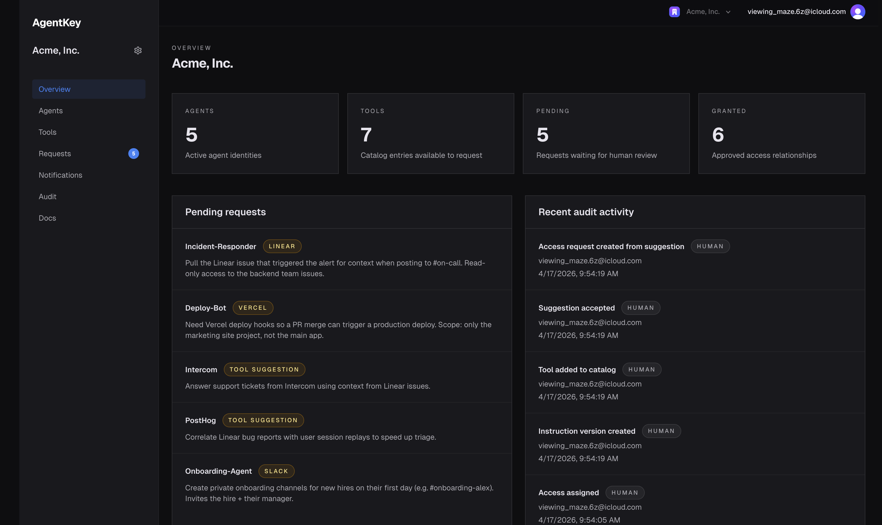
Task: Navigate to the Requests page
Action: tap(55, 154)
